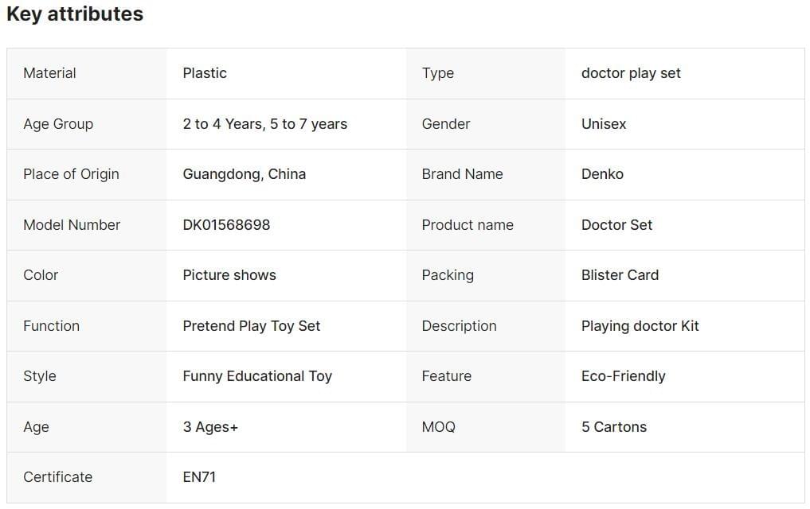Viewport: 810px width, 509px height.
Task: Select the "Guangdong, China" origin value
Action: click(244, 174)
